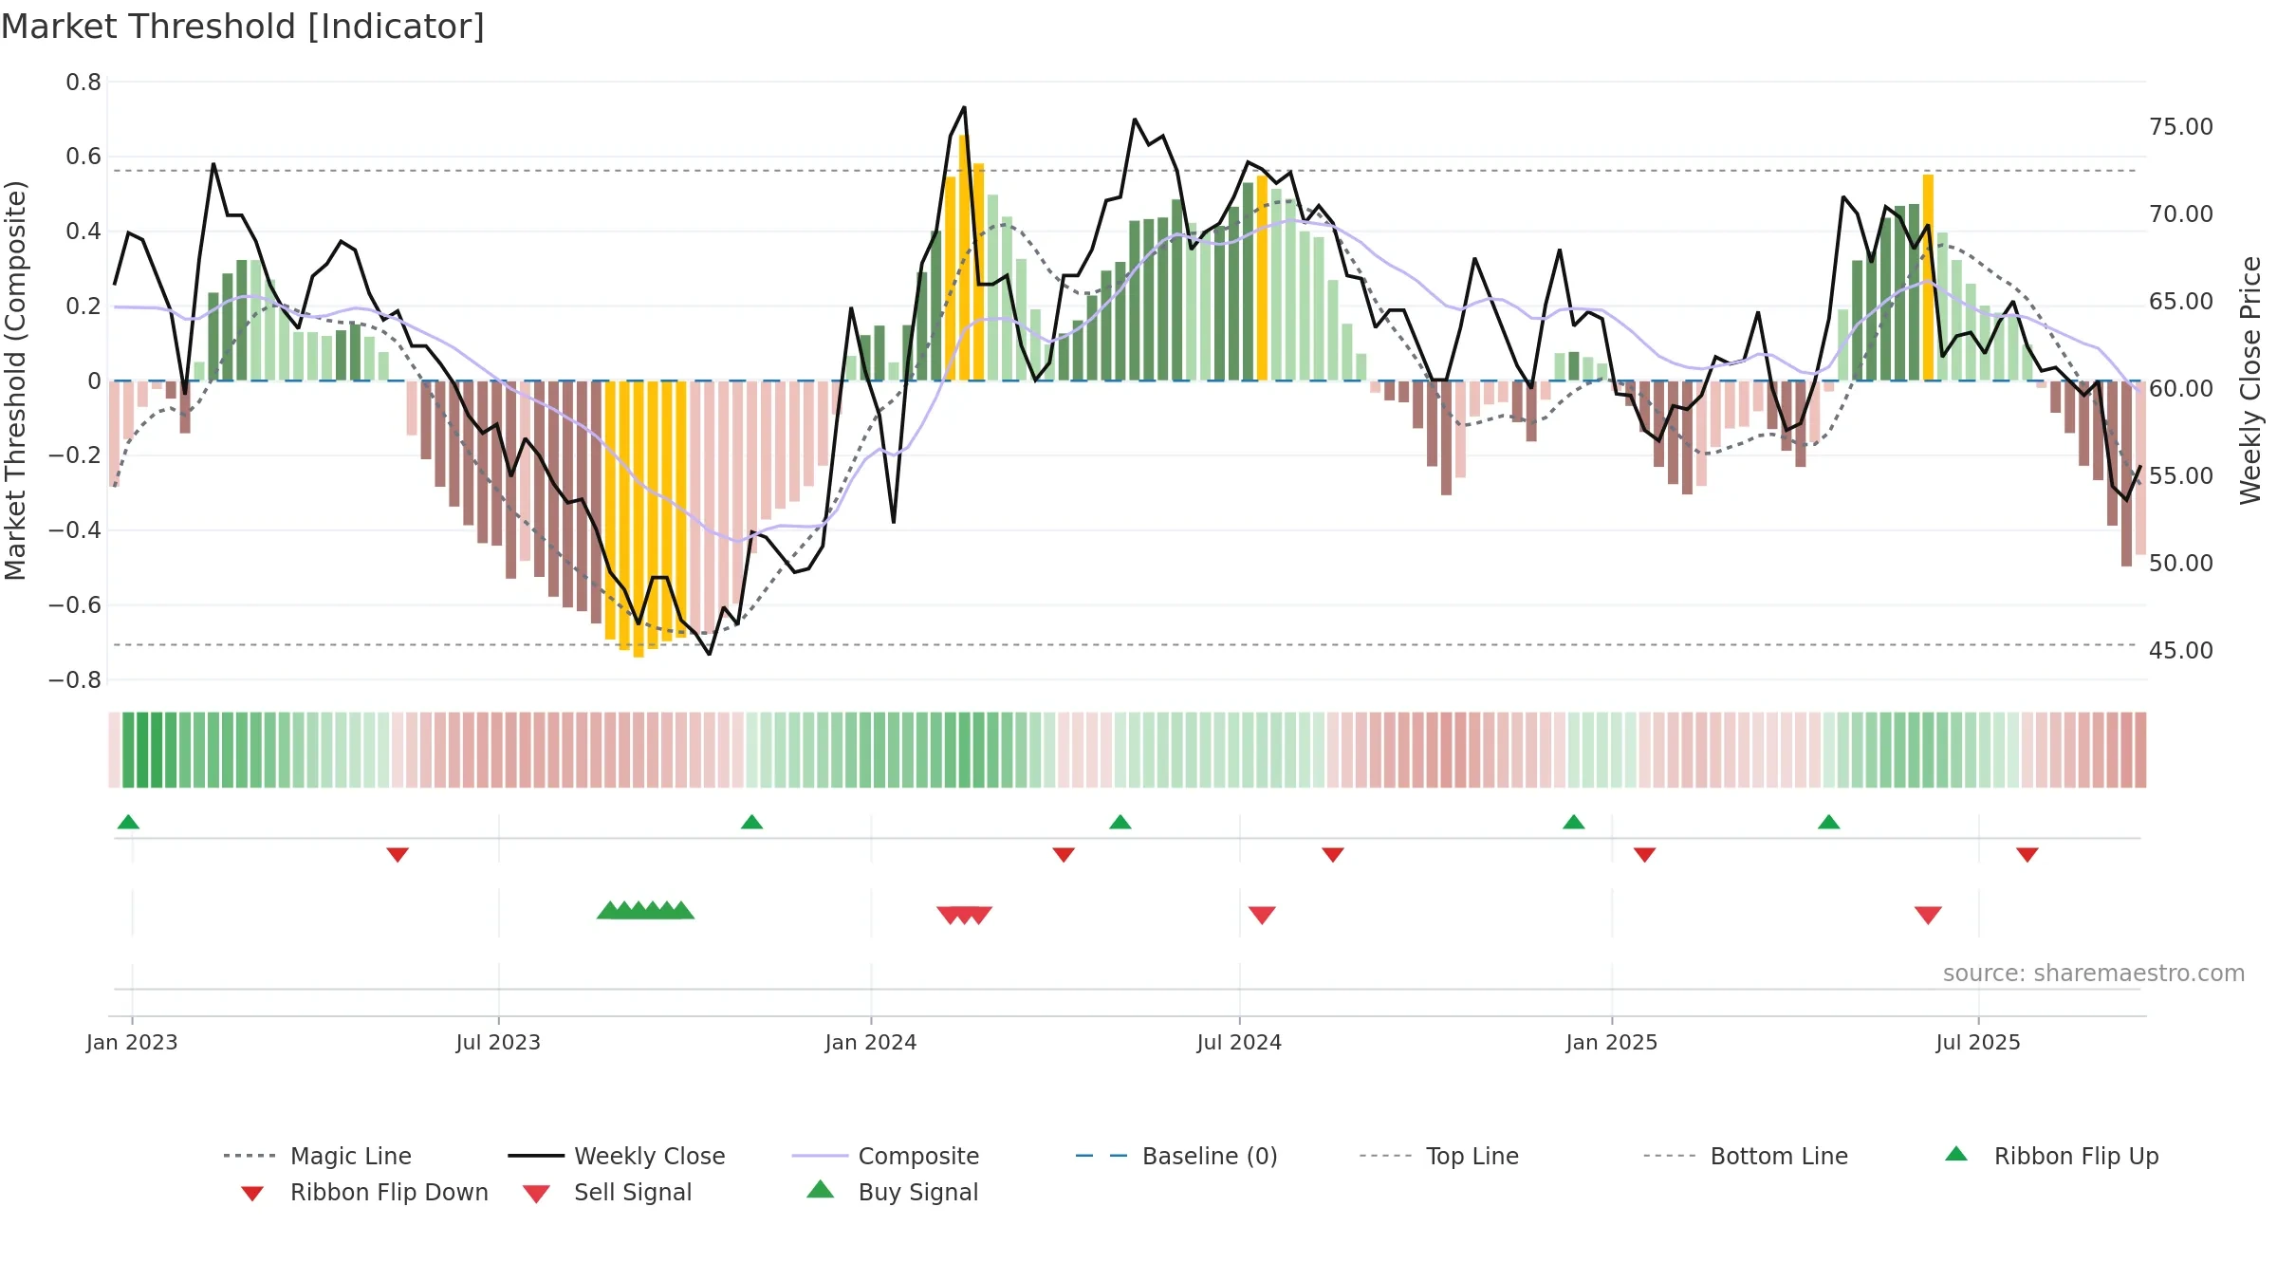Viewport: 2277px width, 1281px height.
Task: Toggle the Composite legend entry
Action: [885, 1156]
